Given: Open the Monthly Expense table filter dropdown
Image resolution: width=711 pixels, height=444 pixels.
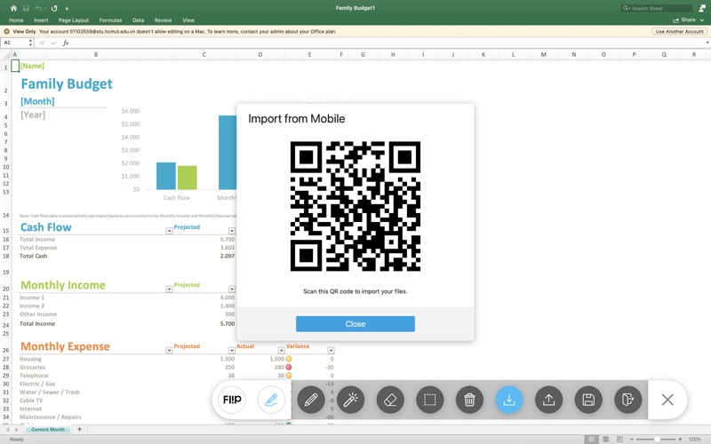Looking at the screenshot, I should tap(169, 350).
